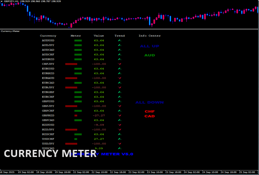
Task: Click the ALL DOWN label in Info Center
Action: [x=150, y=103]
